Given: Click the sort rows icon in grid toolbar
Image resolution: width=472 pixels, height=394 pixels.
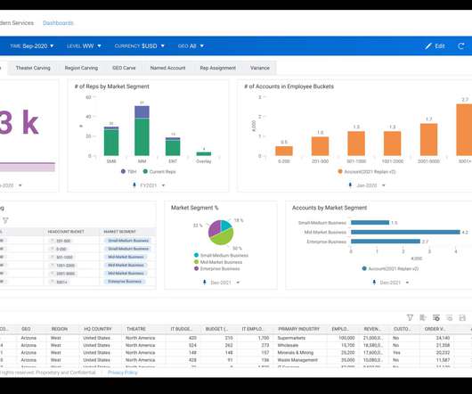Looking at the screenshot, I should pos(423,317).
